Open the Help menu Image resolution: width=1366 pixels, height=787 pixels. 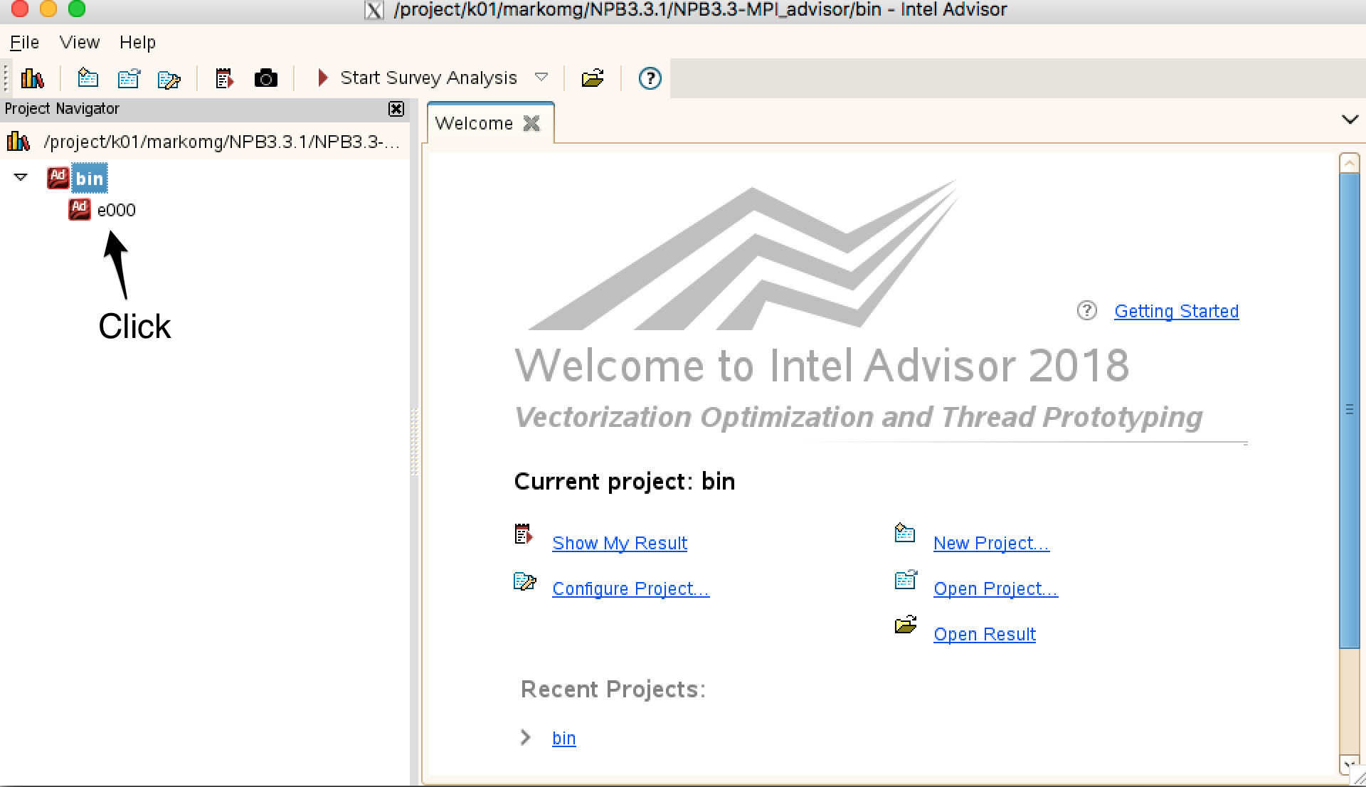tap(137, 43)
